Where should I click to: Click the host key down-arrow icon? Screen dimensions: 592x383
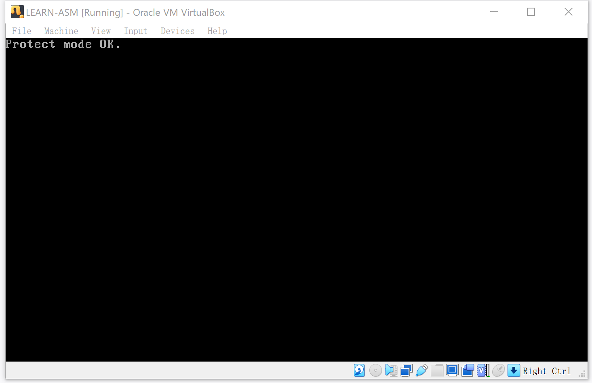[514, 370]
